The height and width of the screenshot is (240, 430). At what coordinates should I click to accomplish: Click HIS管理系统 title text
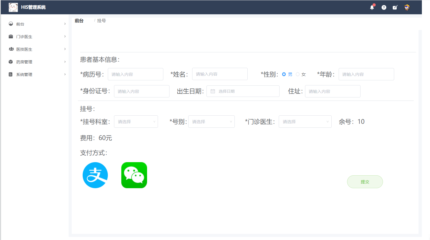[x=33, y=7]
